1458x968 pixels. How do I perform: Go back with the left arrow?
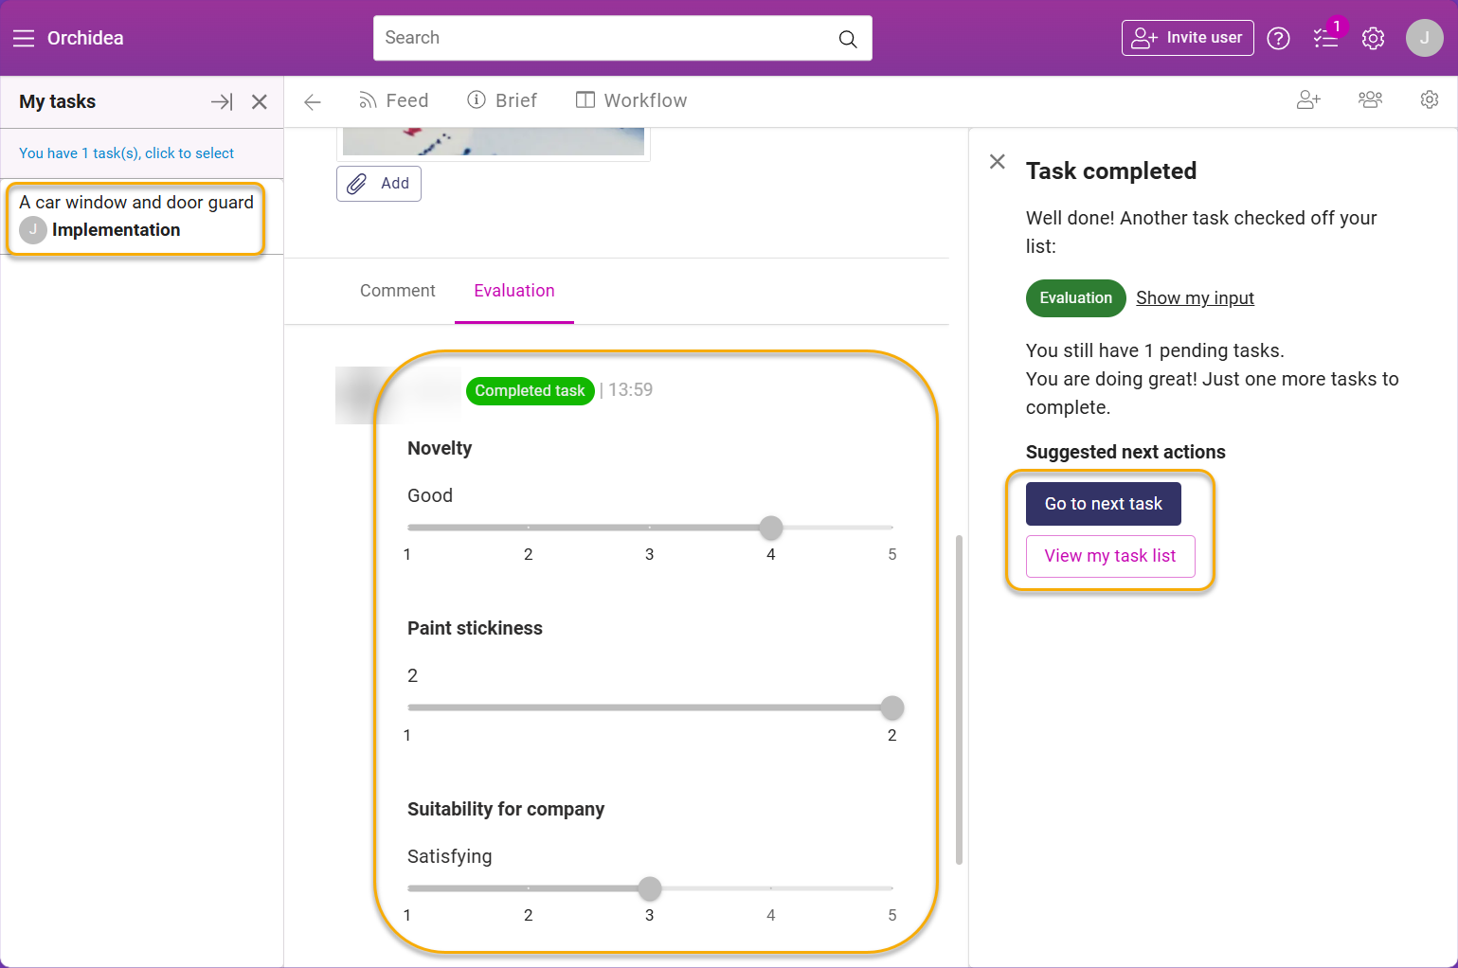(313, 101)
